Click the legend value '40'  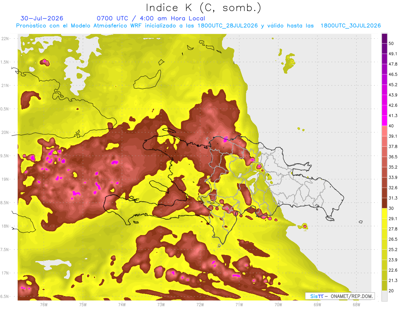pyautogui.click(x=392, y=126)
